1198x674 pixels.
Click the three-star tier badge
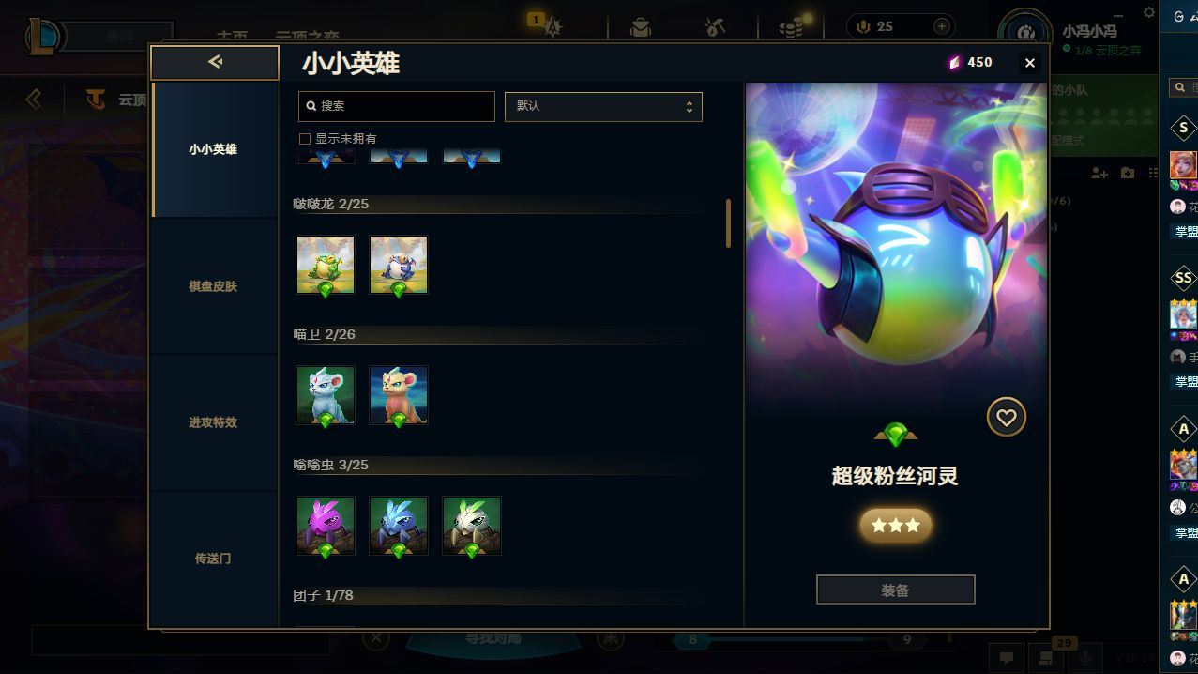895,526
